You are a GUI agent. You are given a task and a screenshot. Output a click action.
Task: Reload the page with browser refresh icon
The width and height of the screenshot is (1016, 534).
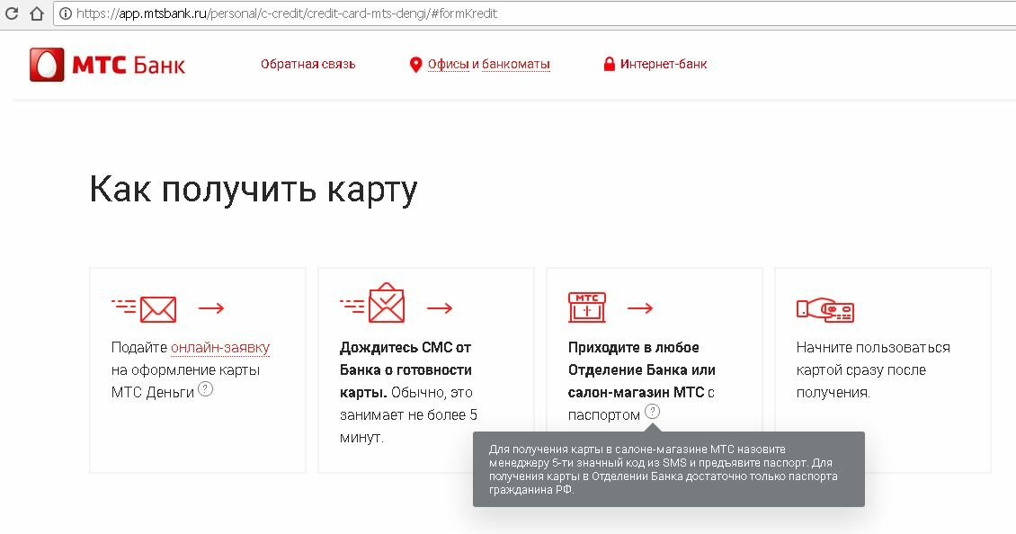tap(11, 13)
